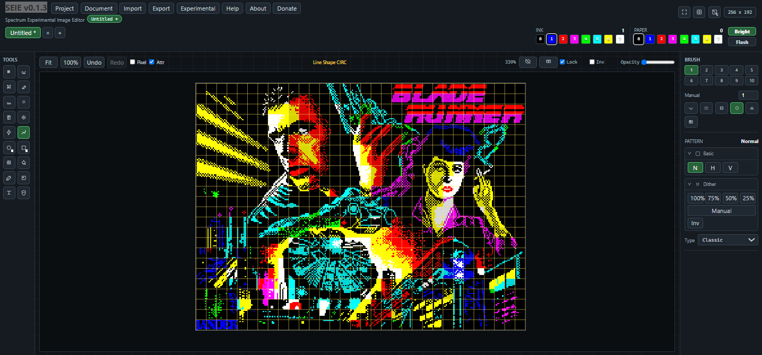762x355 pixels.
Task: Collapse the Basic pattern section
Action: pyautogui.click(x=690, y=154)
